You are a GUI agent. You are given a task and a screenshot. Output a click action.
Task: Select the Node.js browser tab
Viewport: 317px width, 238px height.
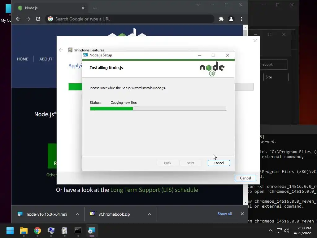(x=50, y=8)
